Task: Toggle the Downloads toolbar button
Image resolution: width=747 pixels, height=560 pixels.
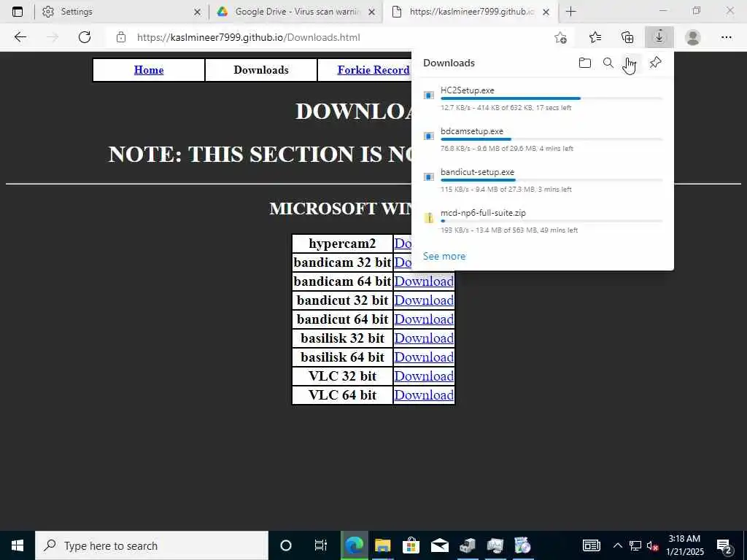Action: (659, 37)
